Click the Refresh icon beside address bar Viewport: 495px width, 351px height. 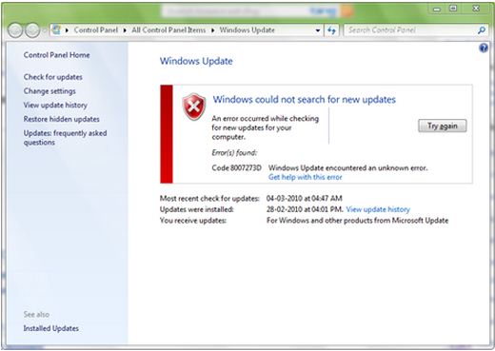[331, 30]
